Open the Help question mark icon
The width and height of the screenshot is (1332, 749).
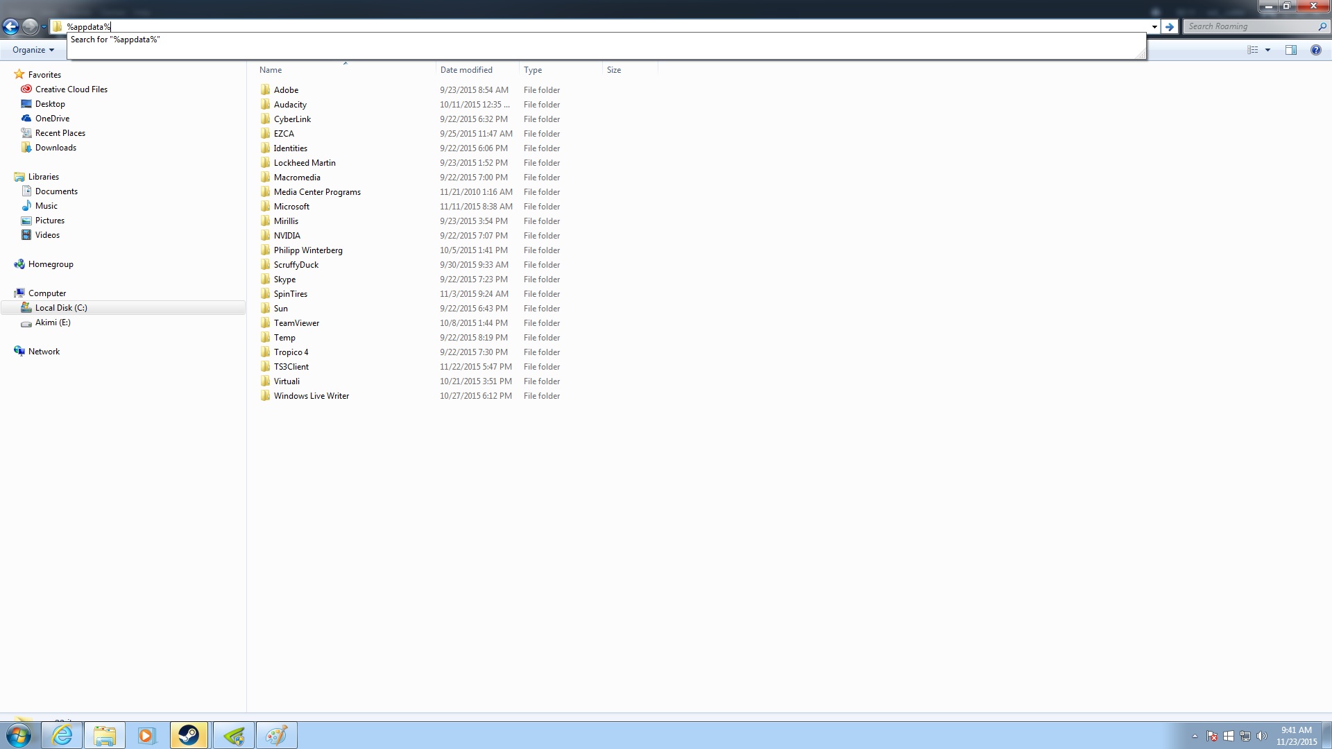[x=1315, y=50]
